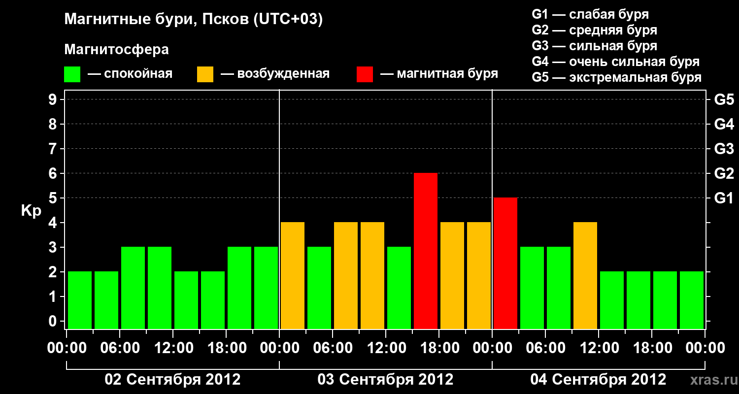Click the right-axis 'G4' label
739x394 pixels.
click(724, 124)
